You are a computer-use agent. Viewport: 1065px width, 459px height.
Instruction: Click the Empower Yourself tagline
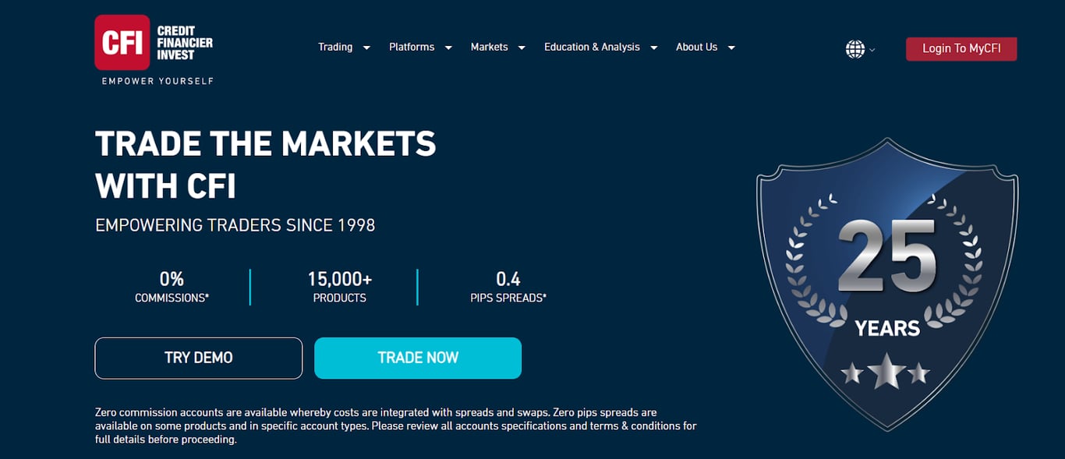(x=157, y=81)
